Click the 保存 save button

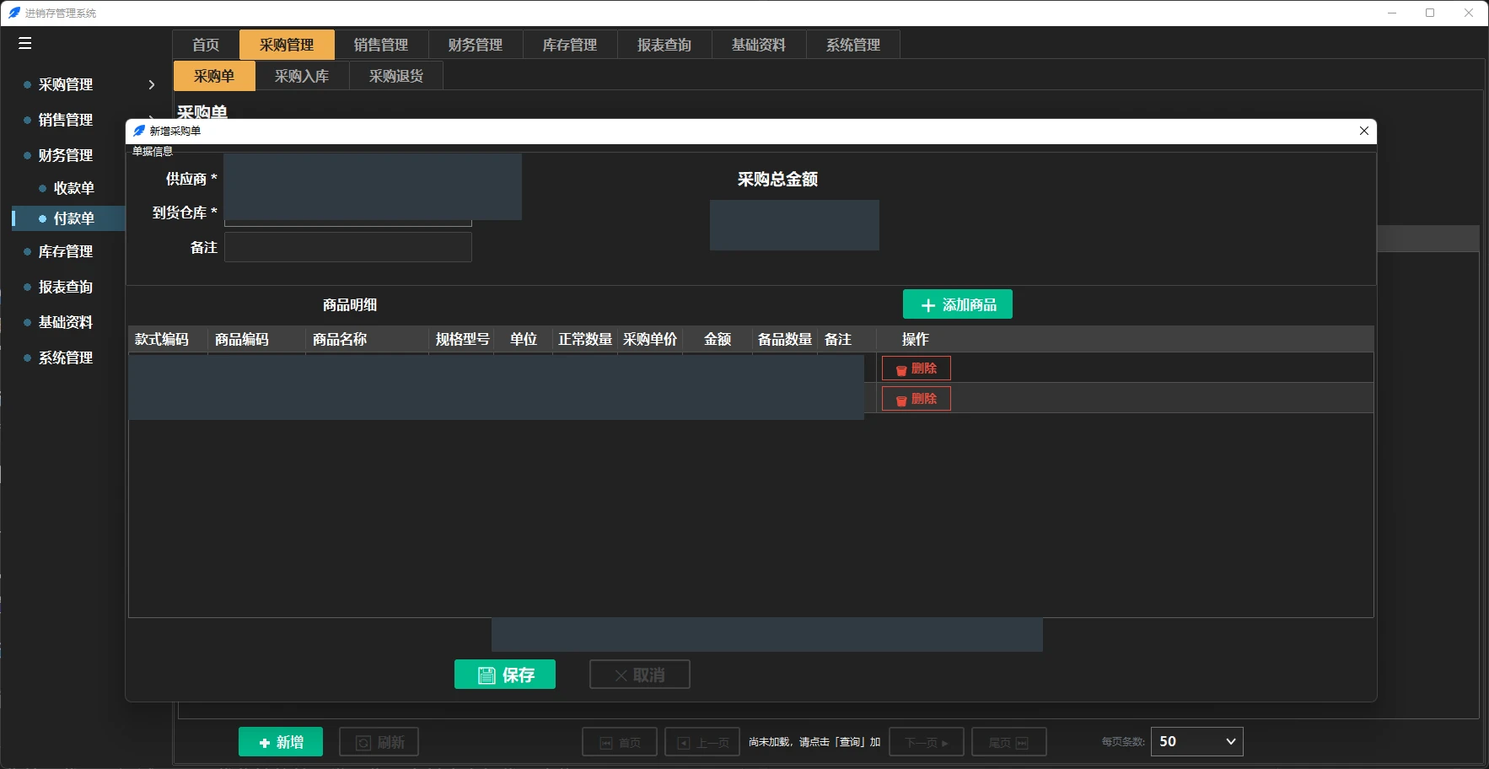coord(505,675)
